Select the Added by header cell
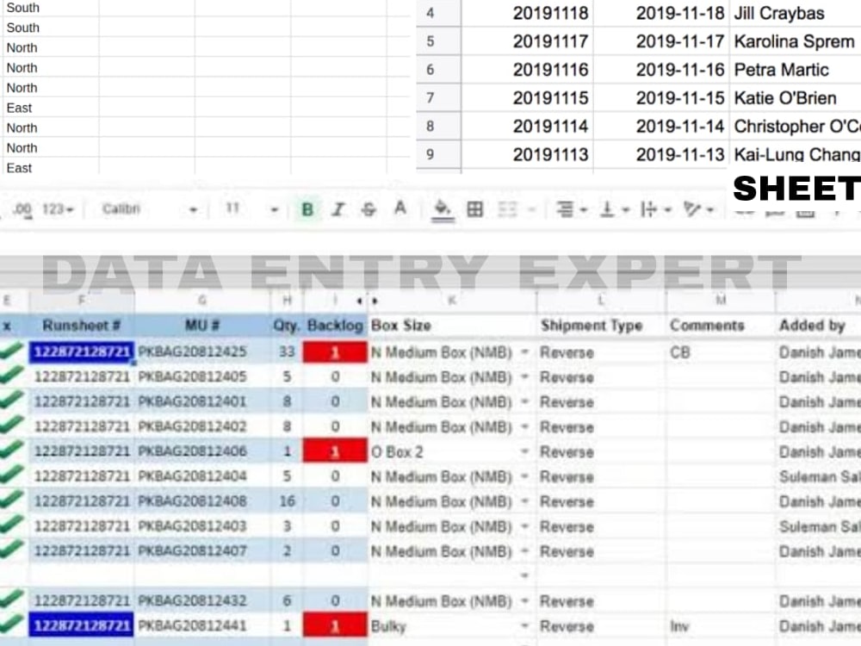This screenshot has height=646, width=861. 818,326
